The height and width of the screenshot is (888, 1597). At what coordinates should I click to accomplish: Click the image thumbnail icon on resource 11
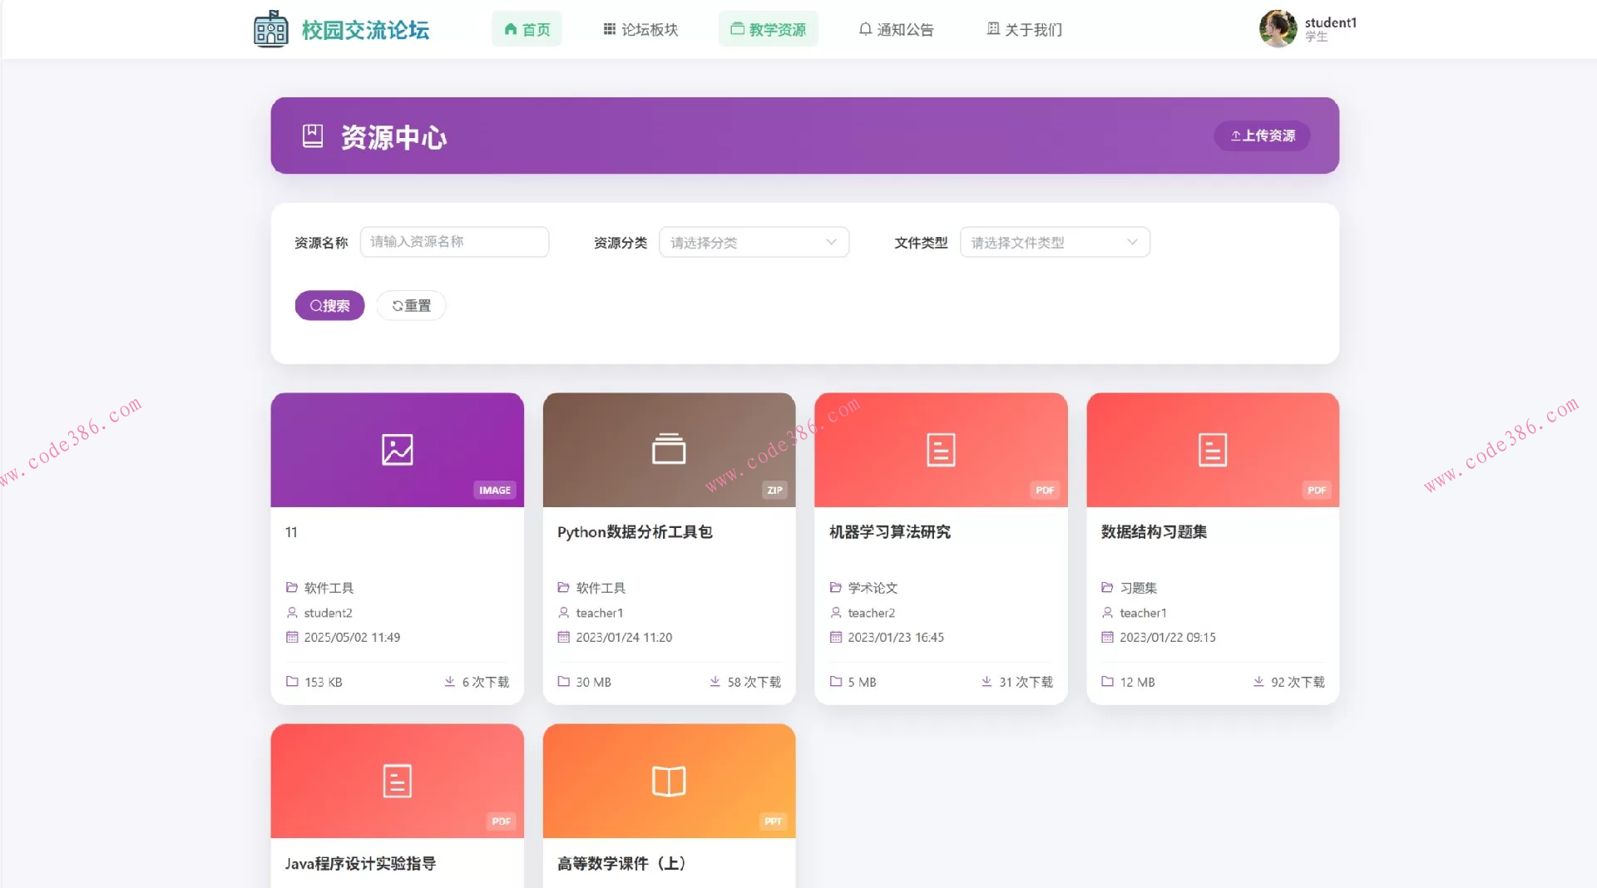coord(397,449)
